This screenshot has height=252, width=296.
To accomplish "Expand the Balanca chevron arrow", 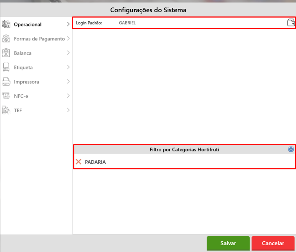I will [x=68, y=53].
